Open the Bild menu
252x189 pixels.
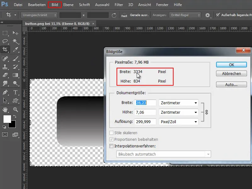[54, 5]
